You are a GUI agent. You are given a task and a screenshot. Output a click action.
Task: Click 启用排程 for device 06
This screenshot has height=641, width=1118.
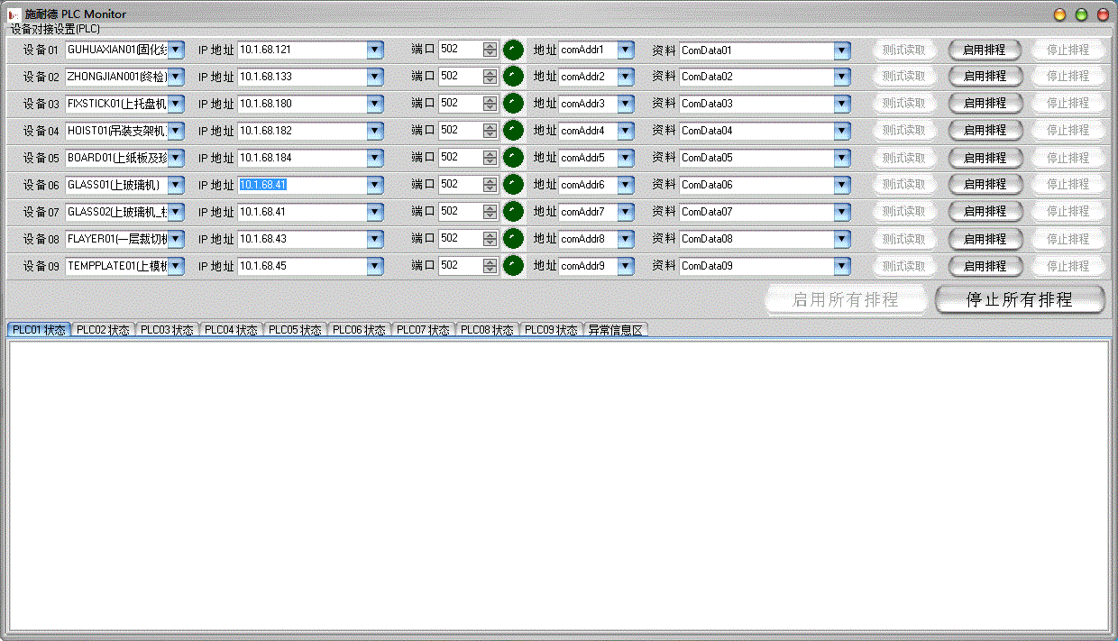pos(985,184)
